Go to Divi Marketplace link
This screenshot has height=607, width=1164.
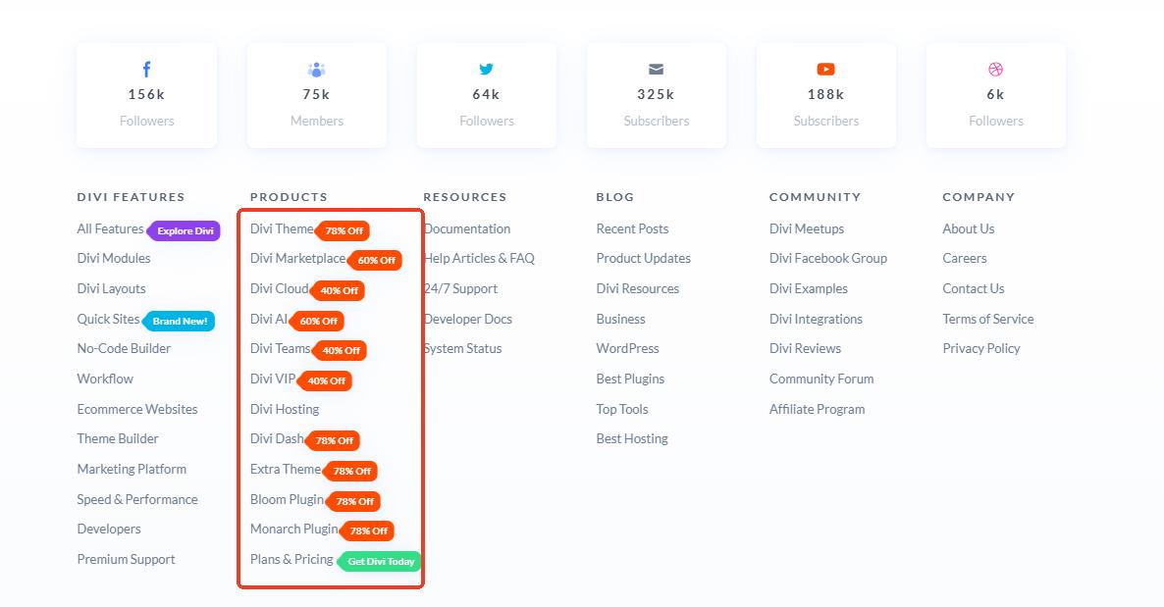297,259
